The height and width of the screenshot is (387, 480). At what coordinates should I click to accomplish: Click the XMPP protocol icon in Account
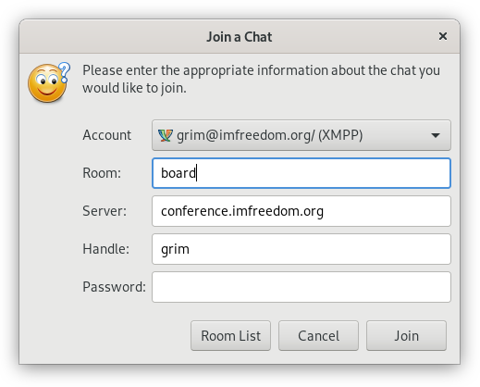(166, 135)
